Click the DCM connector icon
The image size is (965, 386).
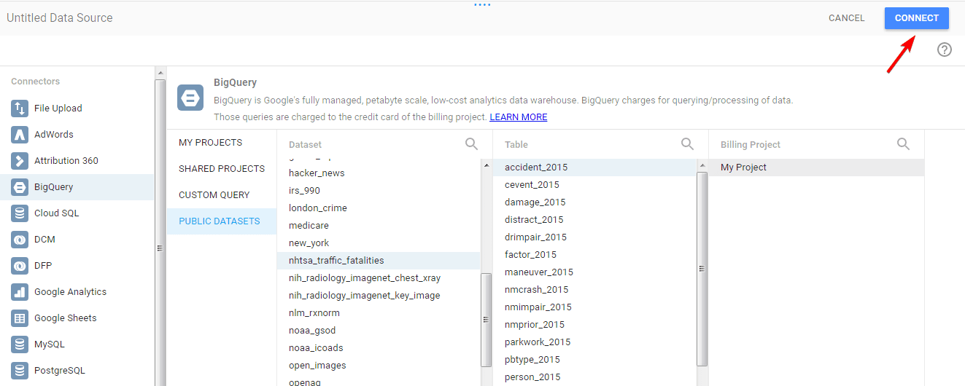click(20, 240)
